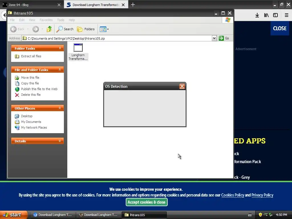This screenshot has width=292, height=219.
Task: Open a new browser tab
Action: pyautogui.click(x=133, y=5)
